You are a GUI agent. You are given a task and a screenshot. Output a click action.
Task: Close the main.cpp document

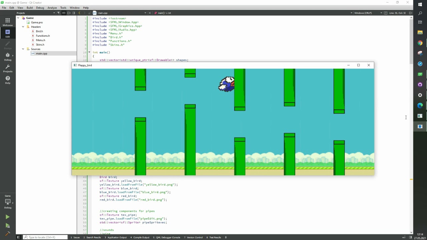(x=150, y=13)
